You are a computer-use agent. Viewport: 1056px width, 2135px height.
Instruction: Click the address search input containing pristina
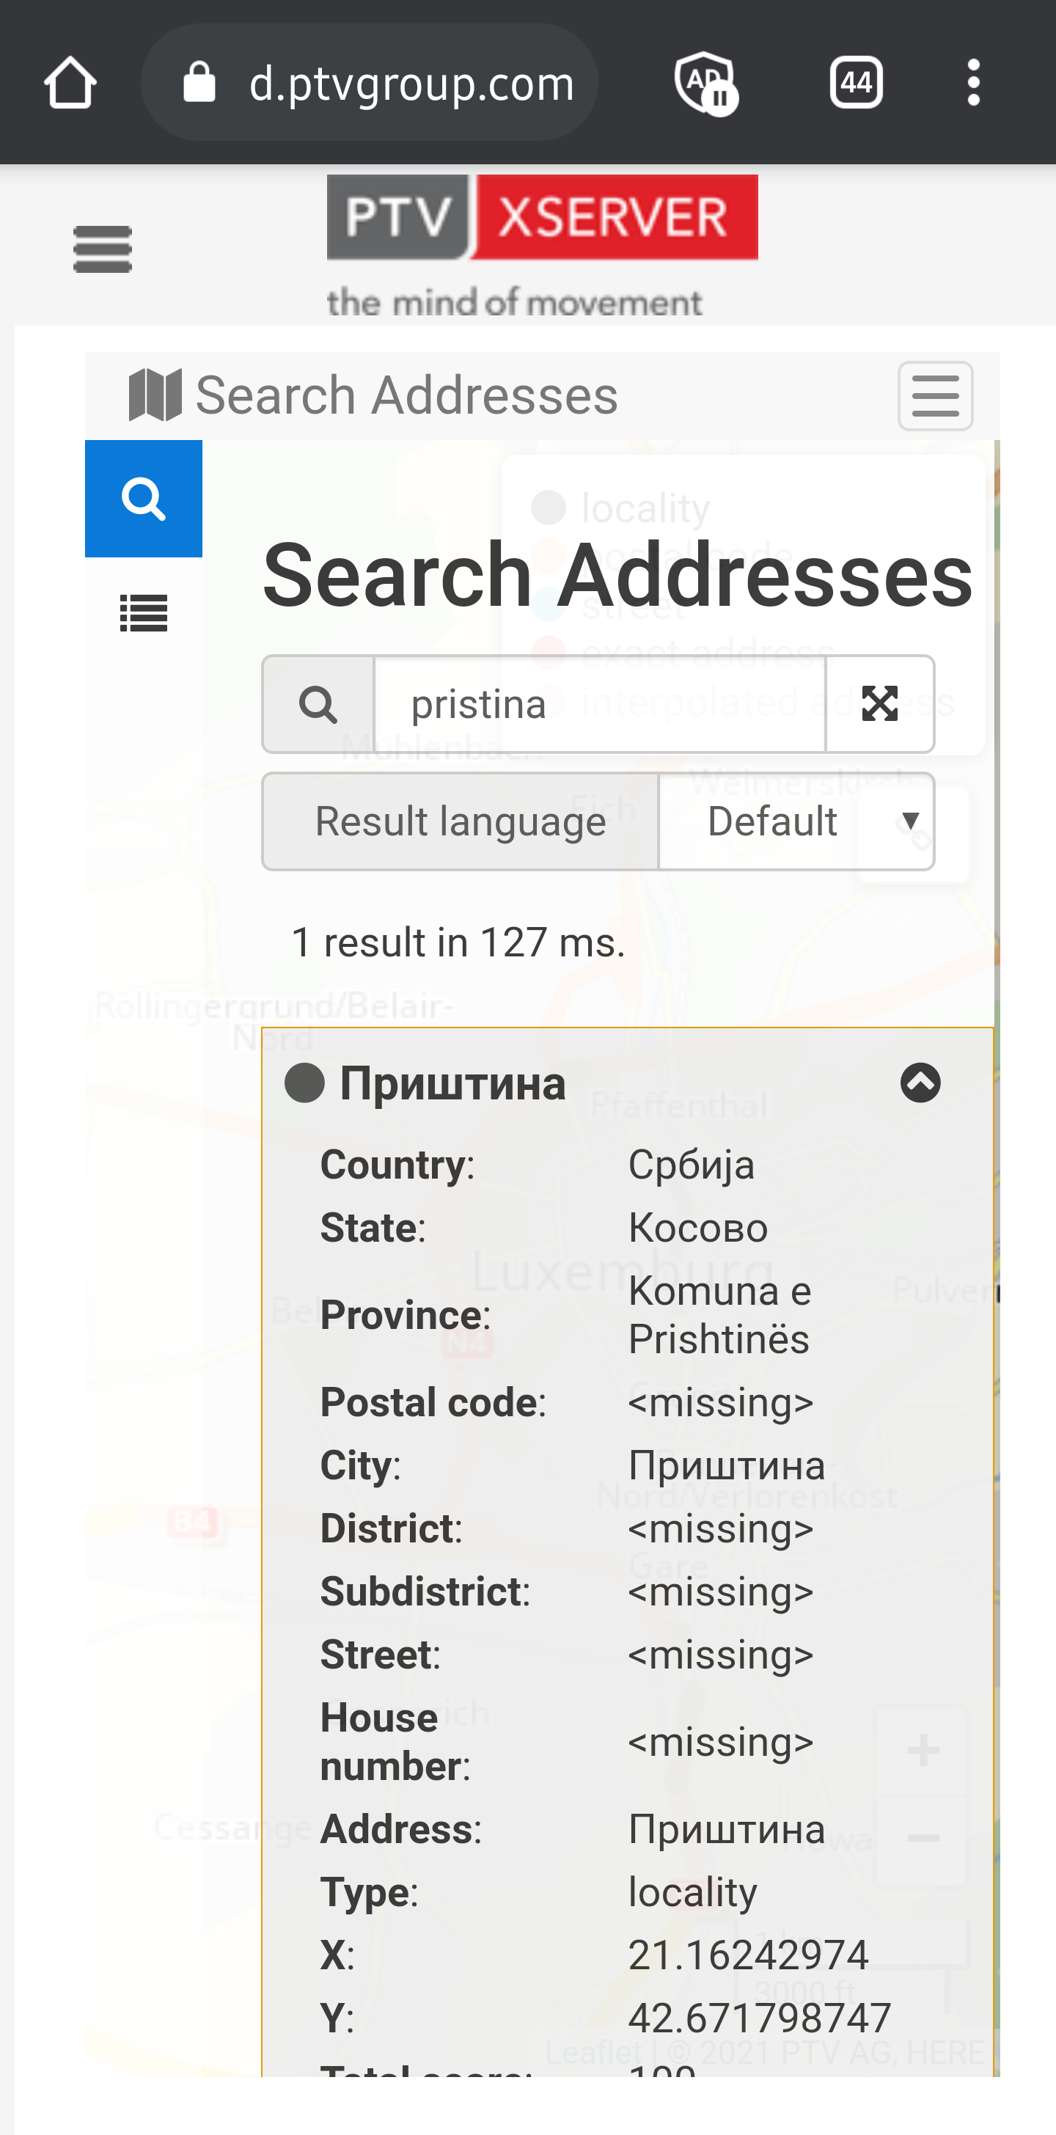pos(599,705)
